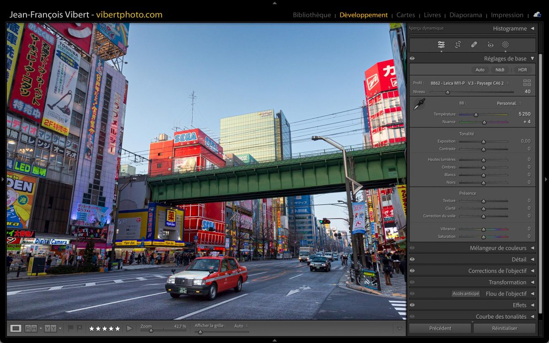
Task: Toggle Détail panel visibility eye
Action: coord(412,259)
